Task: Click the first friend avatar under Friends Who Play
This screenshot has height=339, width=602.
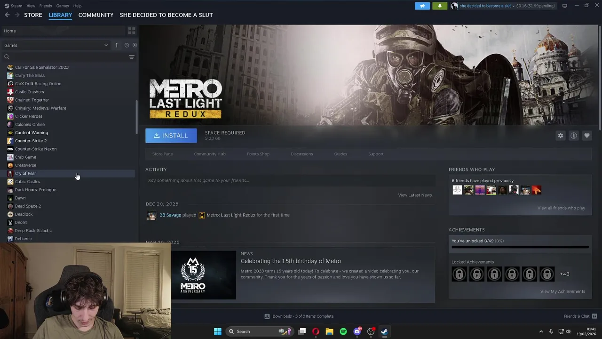Action: click(x=457, y=190)
